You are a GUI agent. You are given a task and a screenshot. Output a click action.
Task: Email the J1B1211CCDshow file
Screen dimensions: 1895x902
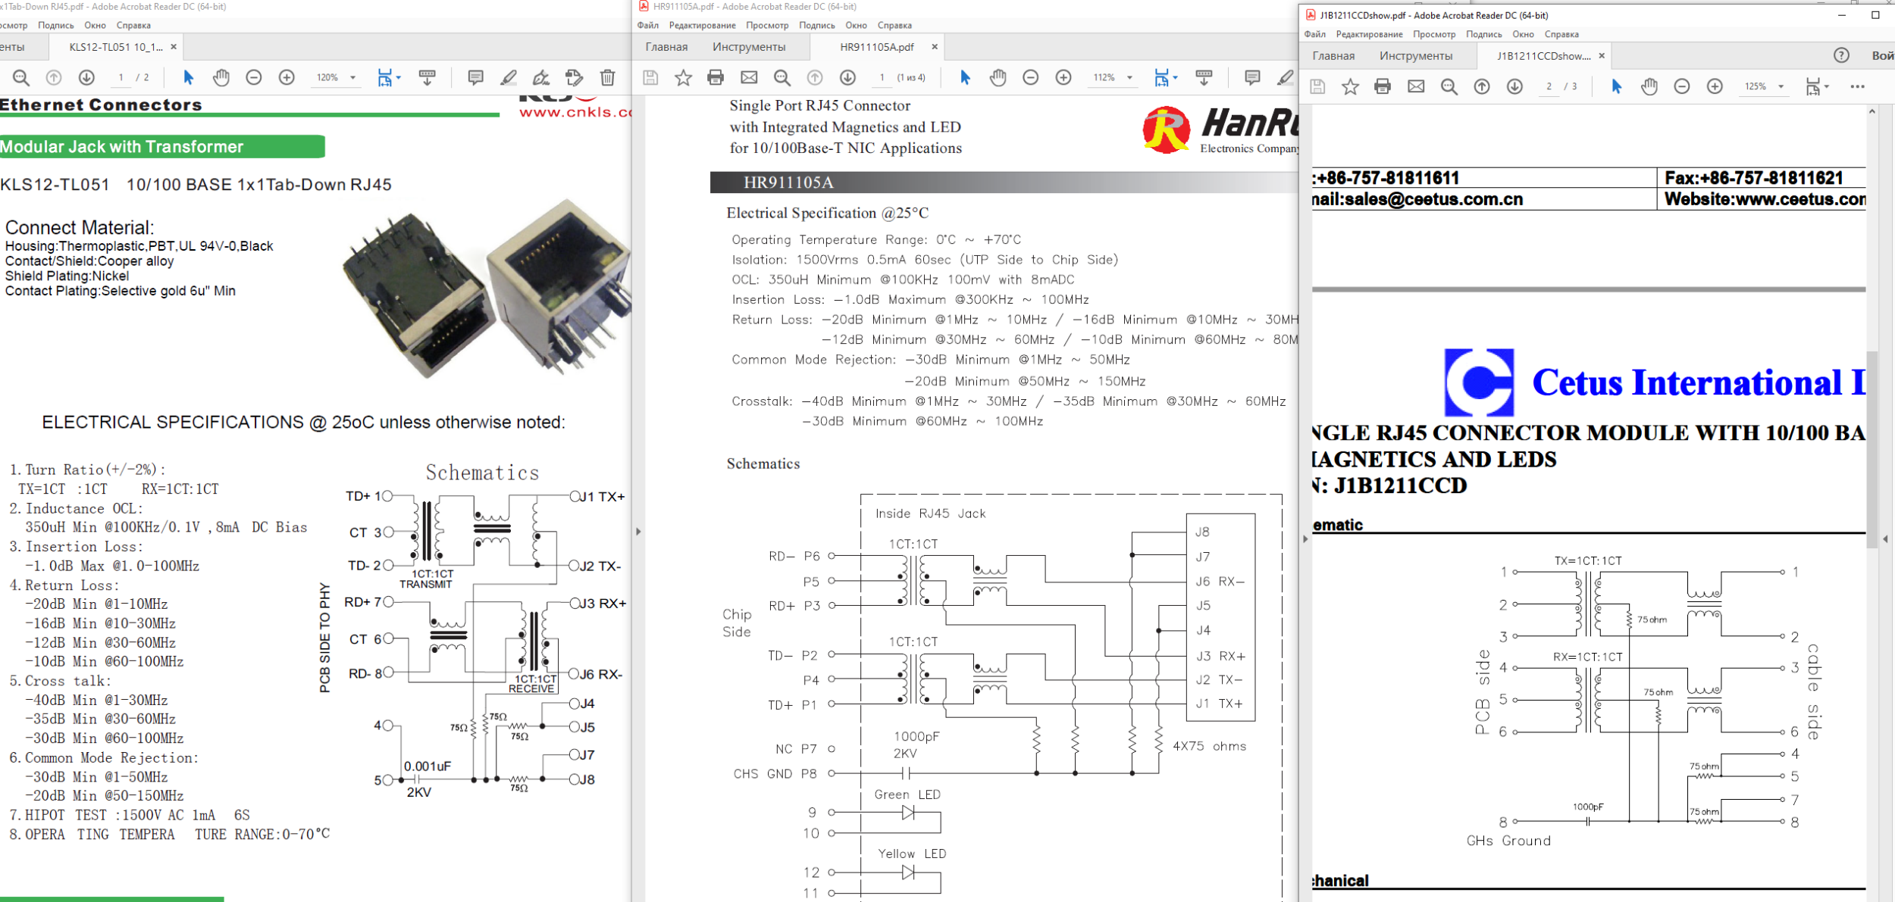tap(1416, 86)
